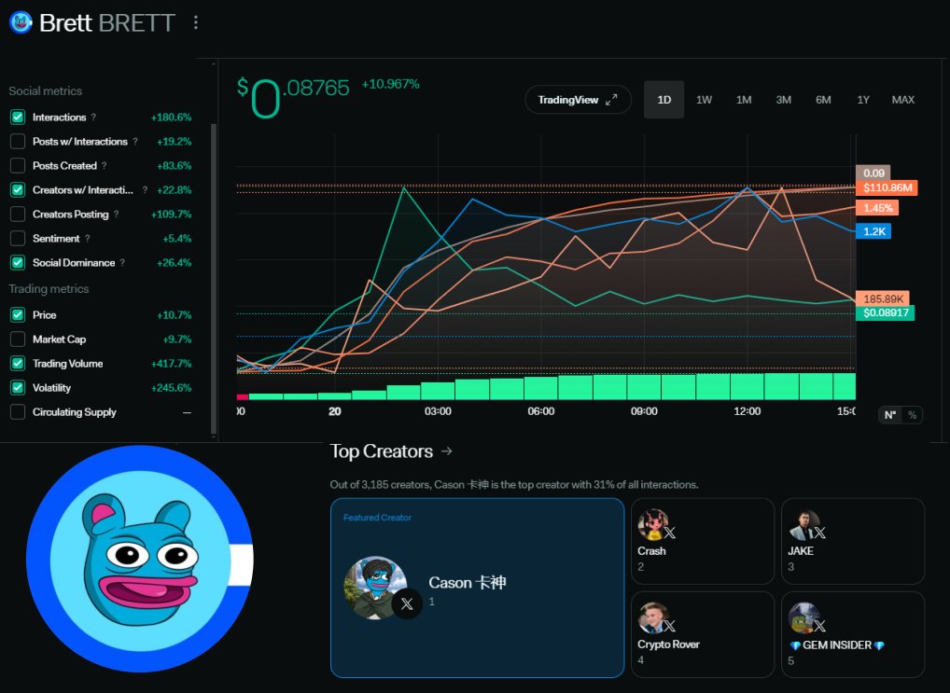Click the 185.89K chart value label

(883, 298)
